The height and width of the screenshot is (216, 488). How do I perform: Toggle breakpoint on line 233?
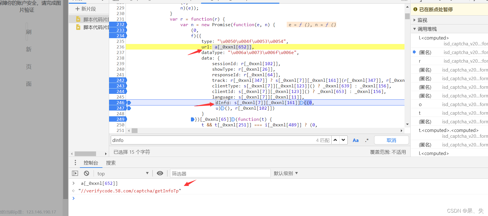click(x=118, y=30)
